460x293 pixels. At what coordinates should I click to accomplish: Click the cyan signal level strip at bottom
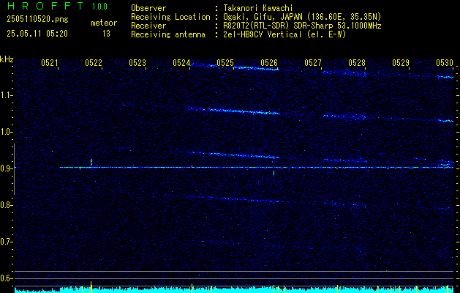point(234,290)
